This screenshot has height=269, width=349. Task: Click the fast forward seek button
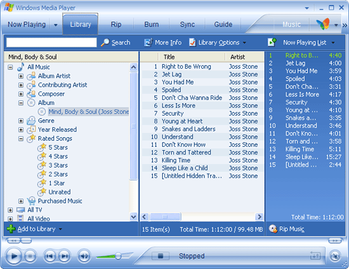(335, 240)
